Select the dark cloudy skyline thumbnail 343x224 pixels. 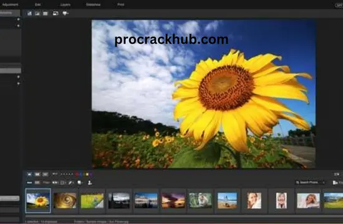[x=119, y=200]
